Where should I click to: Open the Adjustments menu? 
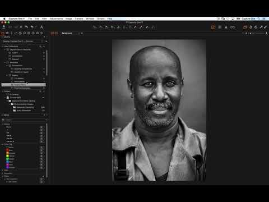coord(56,19)
